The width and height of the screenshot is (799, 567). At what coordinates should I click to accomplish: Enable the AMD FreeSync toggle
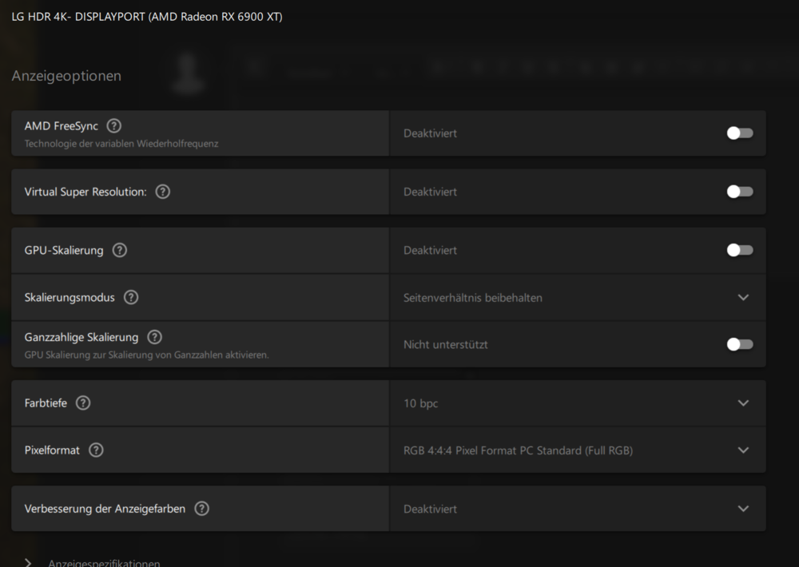click(x=739, y=133)
